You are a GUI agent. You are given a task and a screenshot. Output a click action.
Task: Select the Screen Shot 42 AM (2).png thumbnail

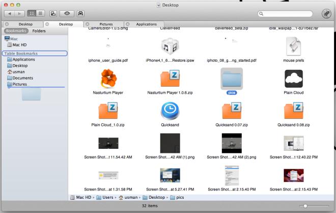232,143
